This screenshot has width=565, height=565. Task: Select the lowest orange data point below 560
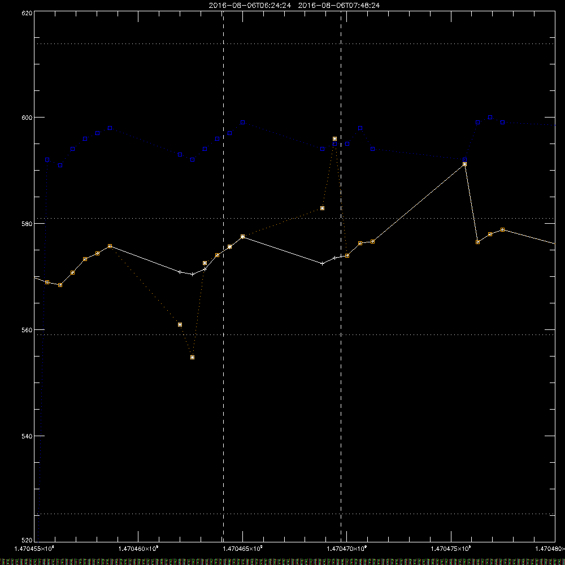click(x=193, y=358)
